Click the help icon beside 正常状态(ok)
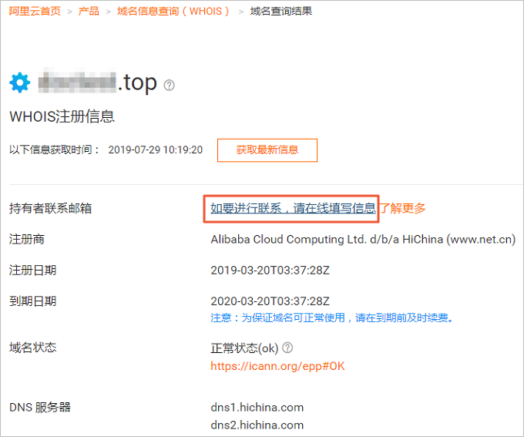Screen dimensions: 524x437 pyautogui.click(x=287, y=348)
